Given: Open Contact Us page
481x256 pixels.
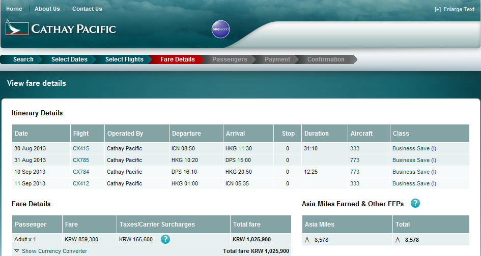Looking at the screenshot, I should [87, 9].
